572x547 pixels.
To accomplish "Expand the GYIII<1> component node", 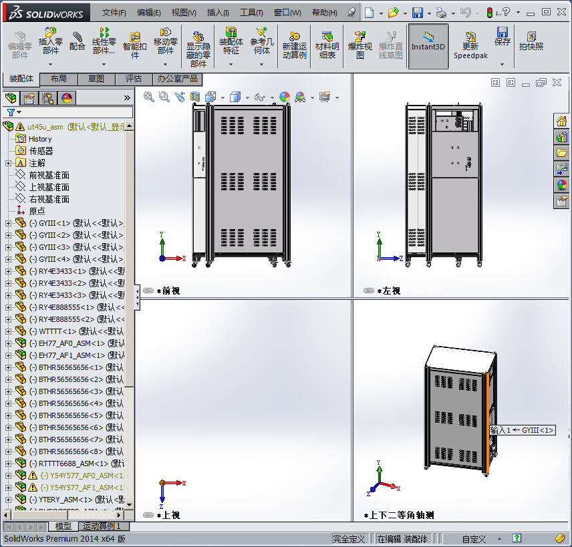I will click(x=8, y=223).
